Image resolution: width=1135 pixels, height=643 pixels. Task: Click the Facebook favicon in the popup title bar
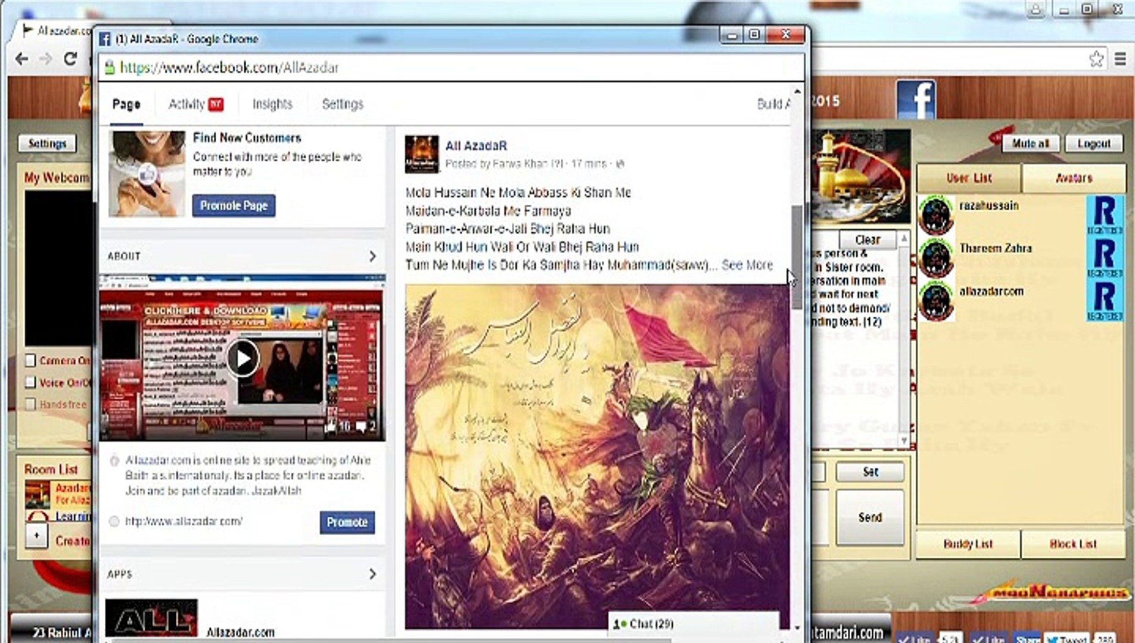[x=105, y=39]
